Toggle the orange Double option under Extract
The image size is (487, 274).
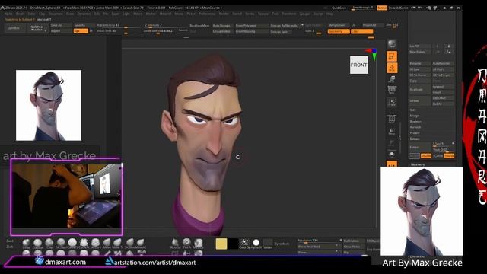pos(426,155)
